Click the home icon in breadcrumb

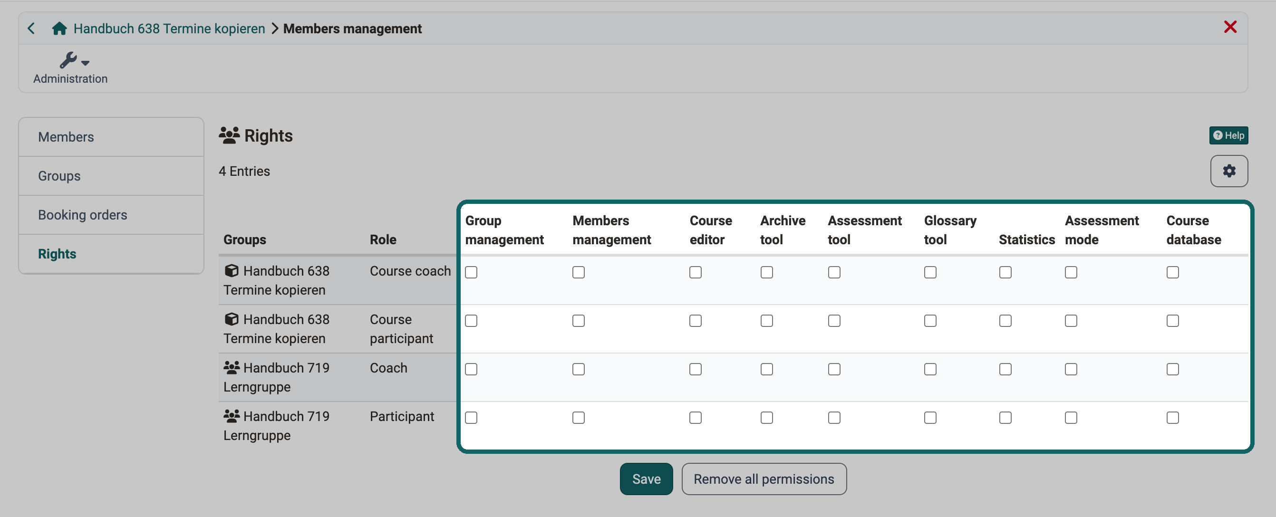[59, 29]
